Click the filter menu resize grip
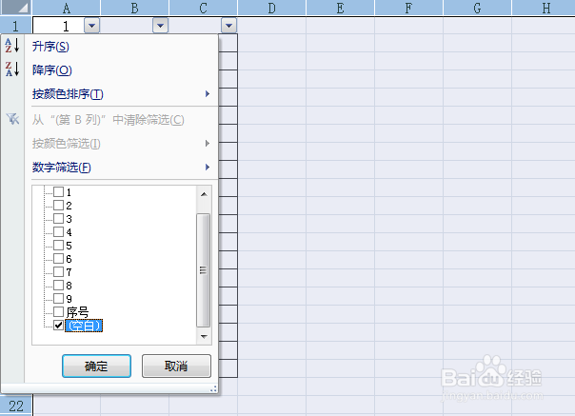The width and height of the screenshot is (575, 416). (x=213, y=388)
